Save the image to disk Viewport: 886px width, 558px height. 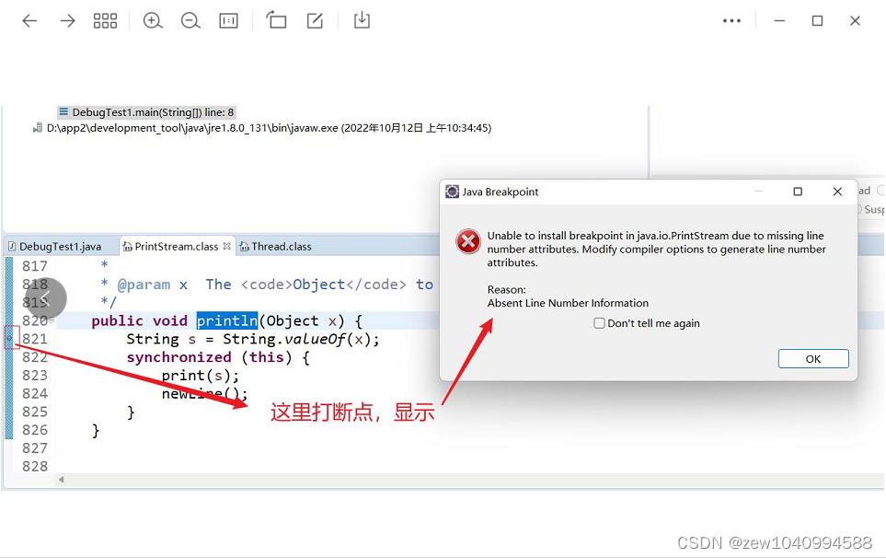pos(362,19)
